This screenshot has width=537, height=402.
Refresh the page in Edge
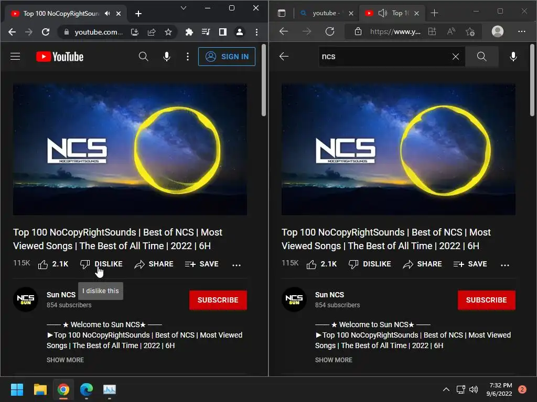click(330, 31)
